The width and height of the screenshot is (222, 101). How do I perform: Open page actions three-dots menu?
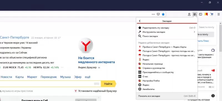click(x=153, y=14)
